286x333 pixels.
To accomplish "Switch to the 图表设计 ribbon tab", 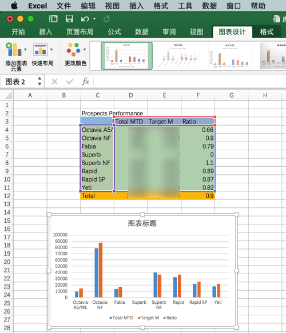I will coord(232,32).
